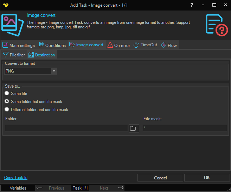Screen dimensions: 231x192
Task: Click the help document icon at top right
Action: (216, 25)
